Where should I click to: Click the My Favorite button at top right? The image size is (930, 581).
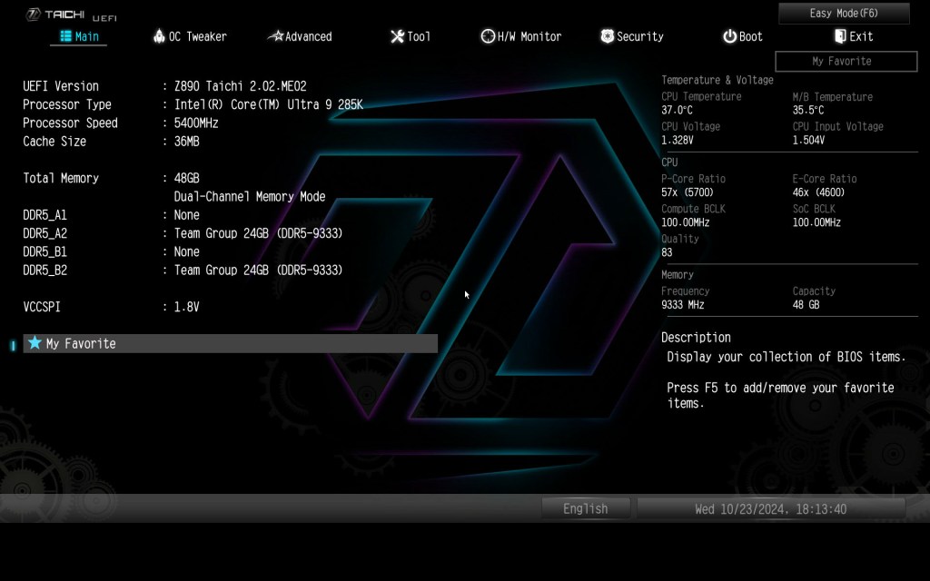pos(846,62)
